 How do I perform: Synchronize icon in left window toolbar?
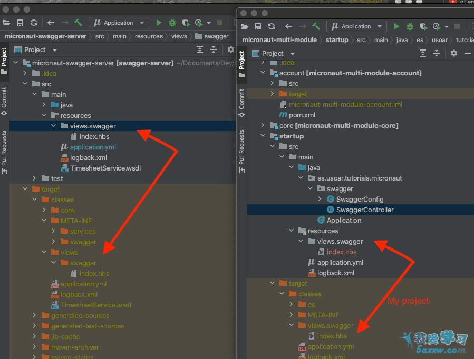34,23
